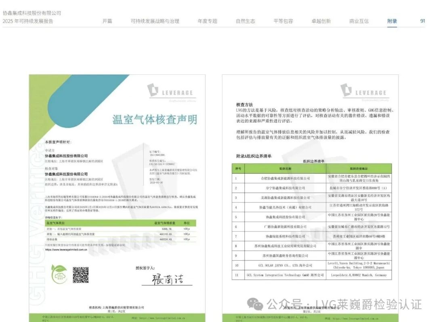Click the 苏州协鑫国鑫财务咨询有限公司 row
This screenshot has width=436, height=322.
tap(312, 255)
